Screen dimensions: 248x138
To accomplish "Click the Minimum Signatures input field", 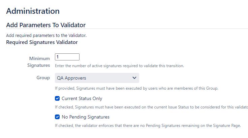I will [67, 57].
